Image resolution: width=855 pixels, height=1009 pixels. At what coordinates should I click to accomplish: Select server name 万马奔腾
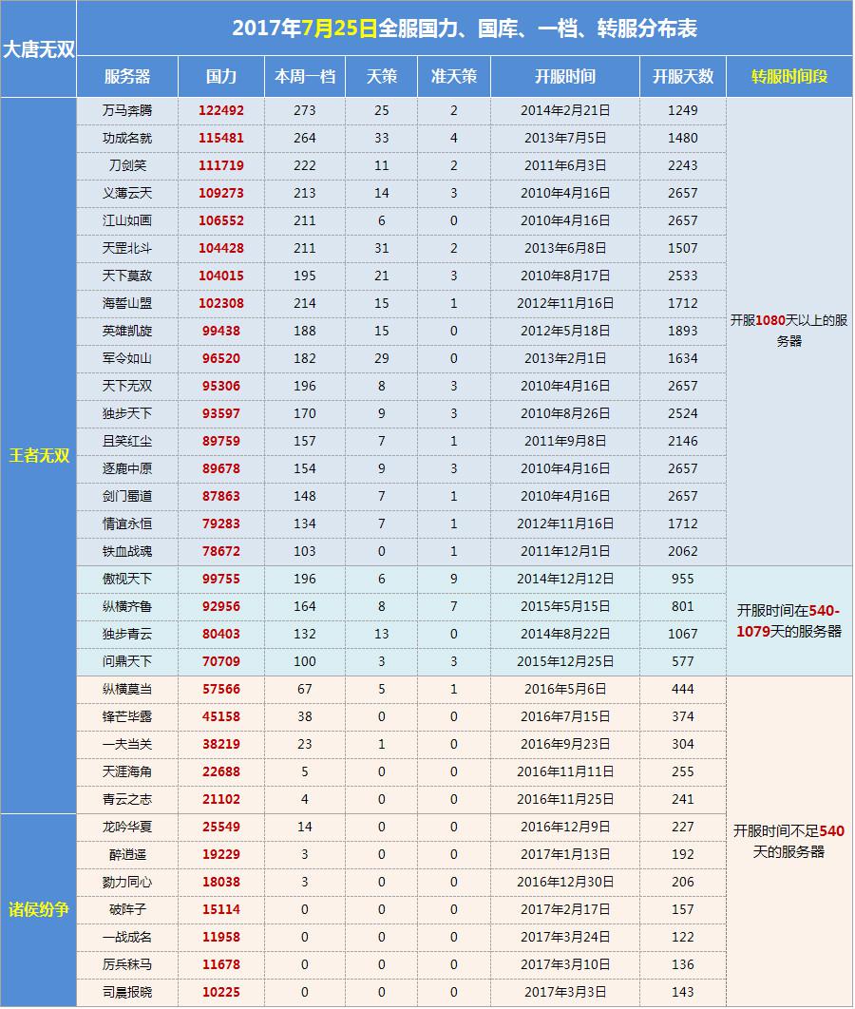tap(127, 110)
